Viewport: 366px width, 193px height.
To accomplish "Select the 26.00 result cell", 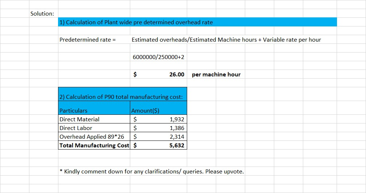I will point(159,74).
